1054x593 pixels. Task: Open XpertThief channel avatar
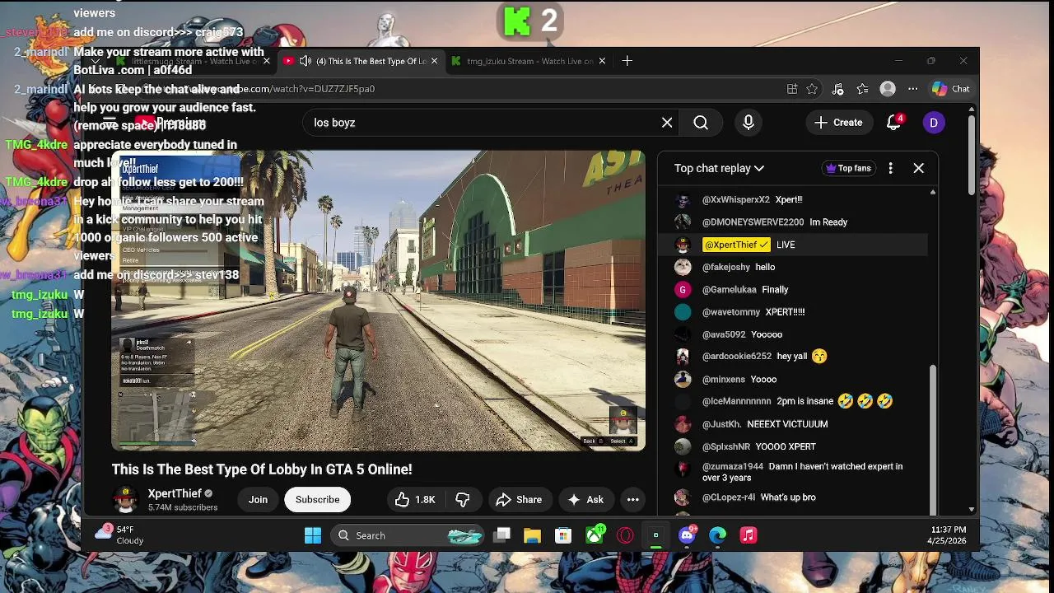click(125, 499)
